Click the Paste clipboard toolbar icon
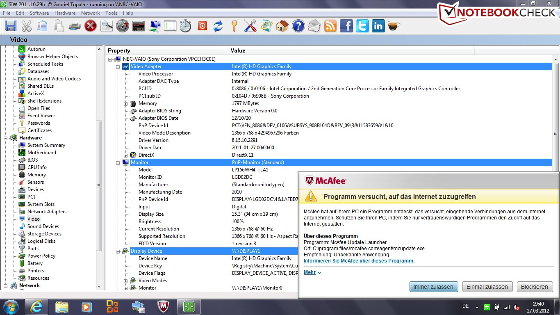Screen dimensions: 560x315 pos(58,26)
